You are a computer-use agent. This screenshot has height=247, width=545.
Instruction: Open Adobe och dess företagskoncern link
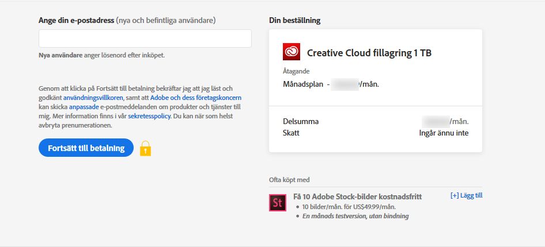click(196, 98)
